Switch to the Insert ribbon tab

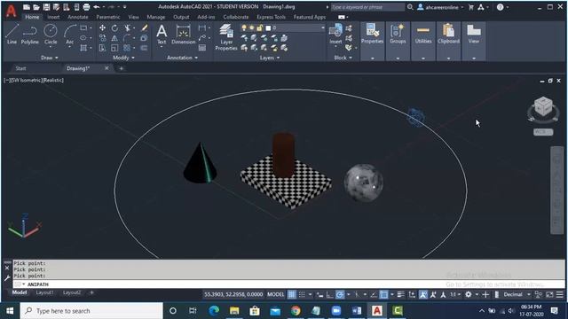[x=53, y=17]
